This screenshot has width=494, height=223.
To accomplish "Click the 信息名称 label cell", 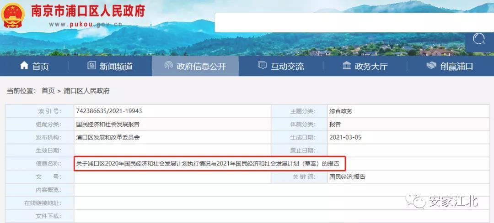I will pyautogui.click(x=40, y=164).
